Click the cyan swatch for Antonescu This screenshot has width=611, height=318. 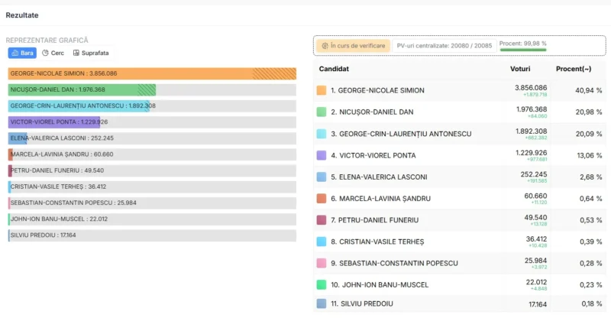tap(321, 134)
